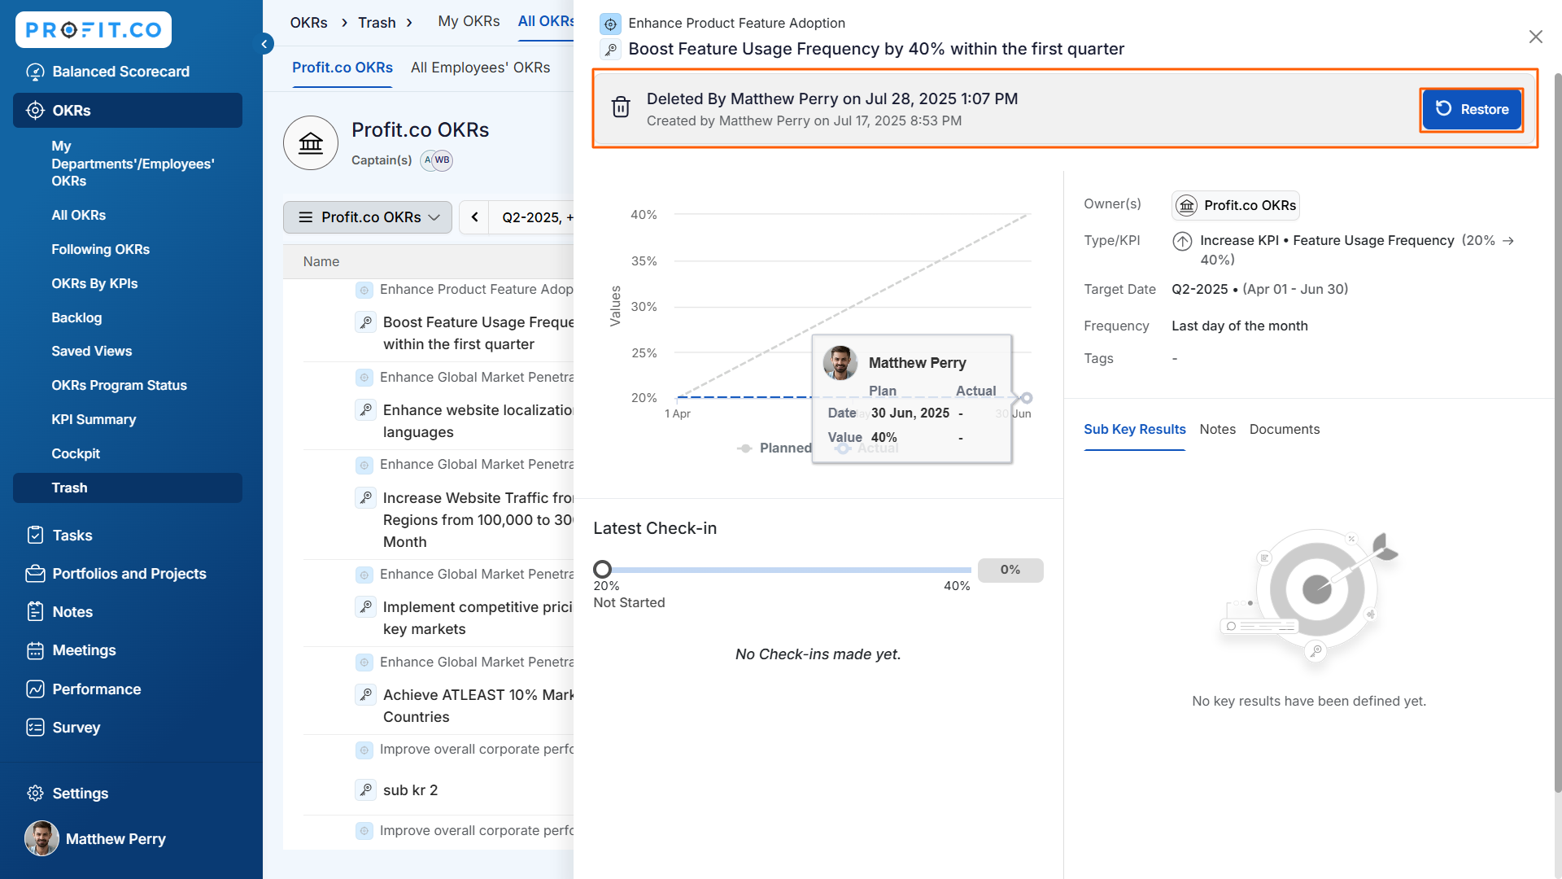Click objective icon beside Enhance Product Feature Adoption title

click(610, 24)
